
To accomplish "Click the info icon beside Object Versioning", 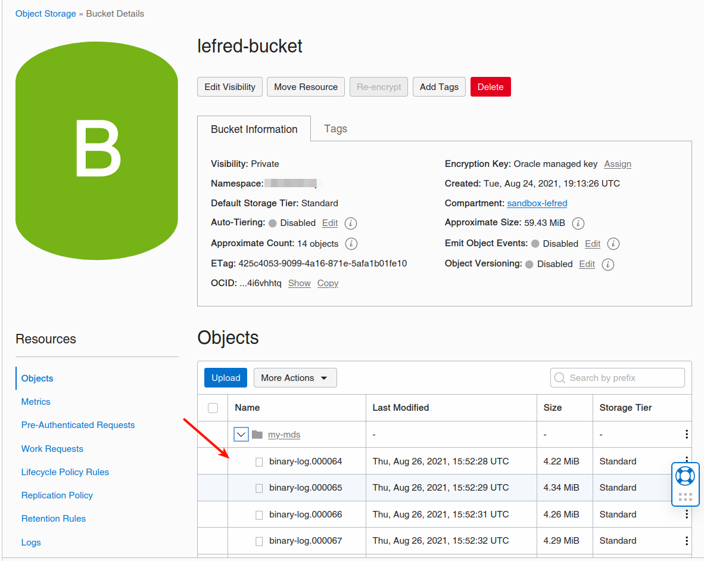I will tap(608, 264).
